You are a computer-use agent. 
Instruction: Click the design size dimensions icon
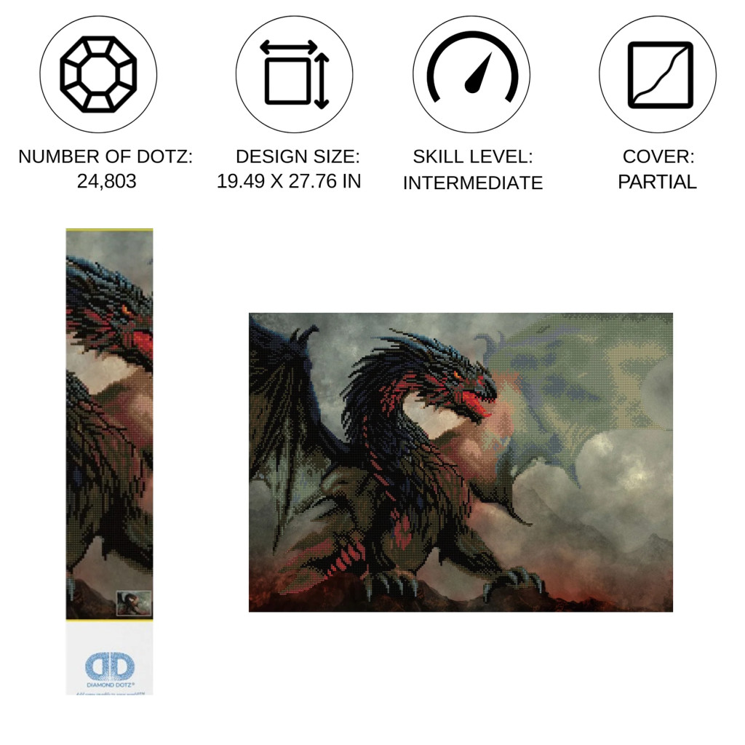[295, 75]
